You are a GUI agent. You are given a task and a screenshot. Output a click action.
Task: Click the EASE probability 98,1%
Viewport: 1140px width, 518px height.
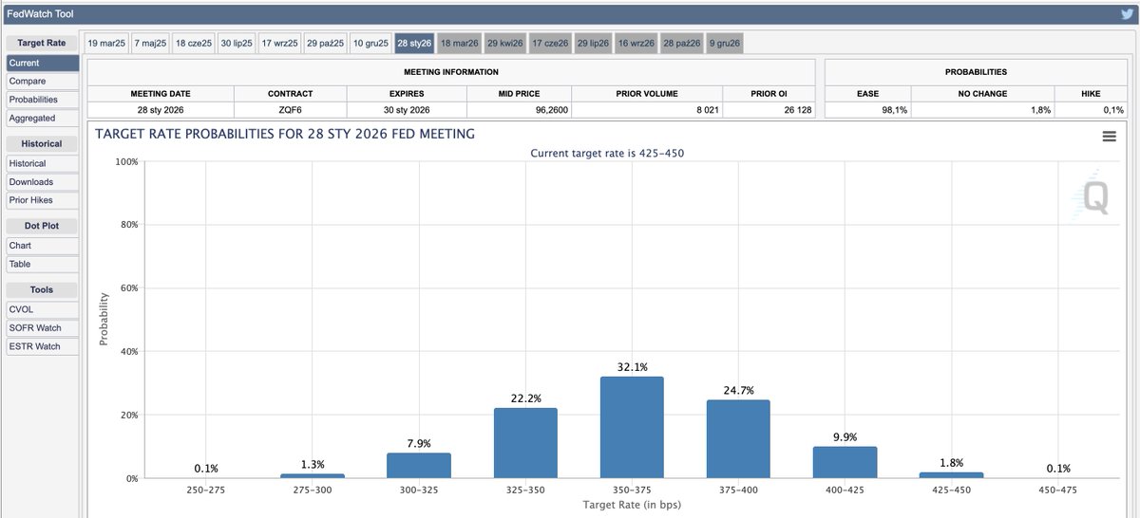click(x=894, y=110)
